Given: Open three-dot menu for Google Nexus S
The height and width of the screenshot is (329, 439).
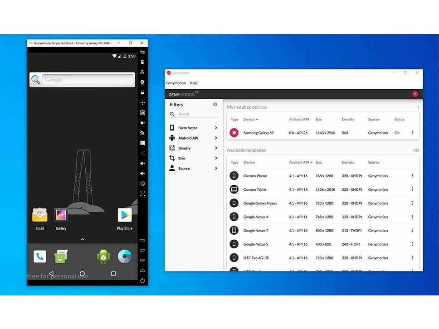Looking at the screenshot, I should click(x=412, y=244).
